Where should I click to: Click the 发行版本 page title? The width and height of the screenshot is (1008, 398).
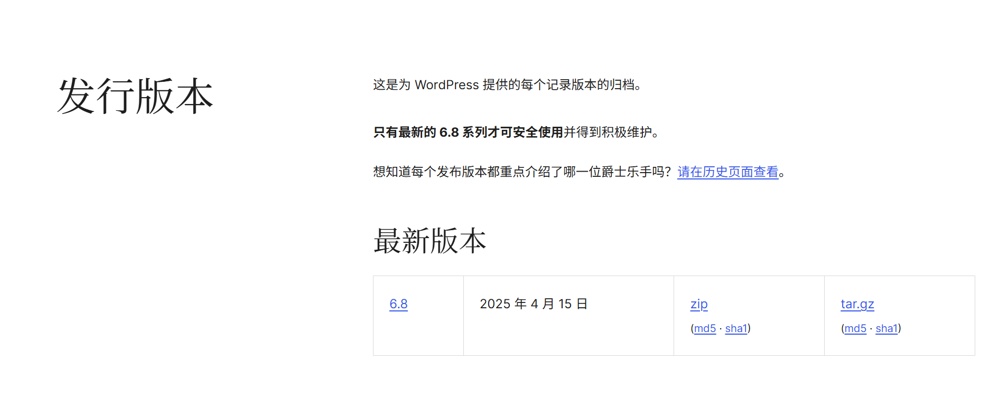point(135,96)
